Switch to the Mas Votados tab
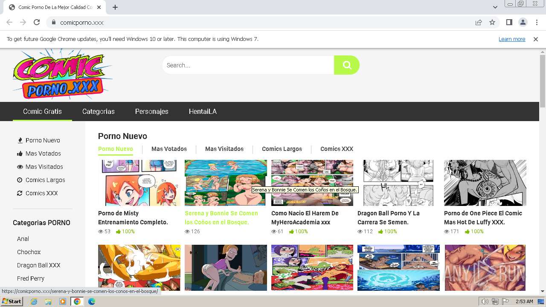Screen dimensions: 546x307 (x=169, y=149)
